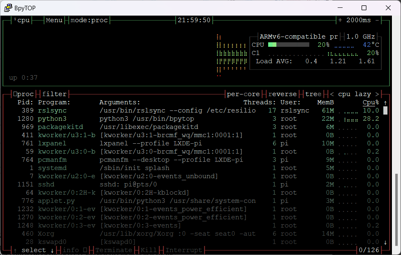Select kworker/0:2-ev process row
Screen dimensions: 401x255
[197, 217]
